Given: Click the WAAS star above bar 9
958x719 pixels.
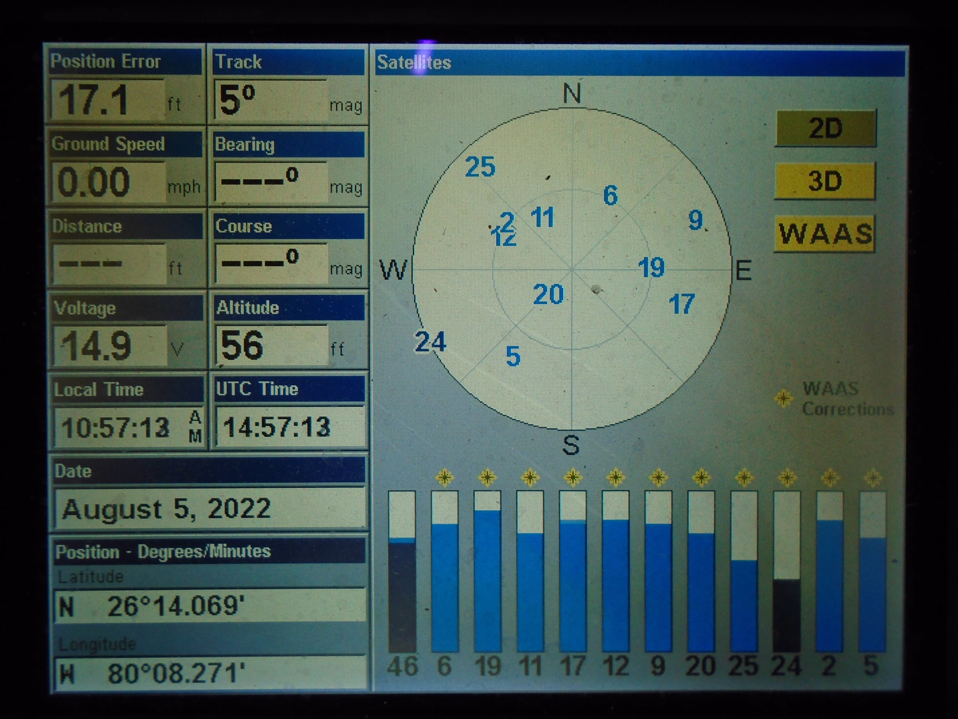Looking at the screenshot, I should click(x=659, y=477).
